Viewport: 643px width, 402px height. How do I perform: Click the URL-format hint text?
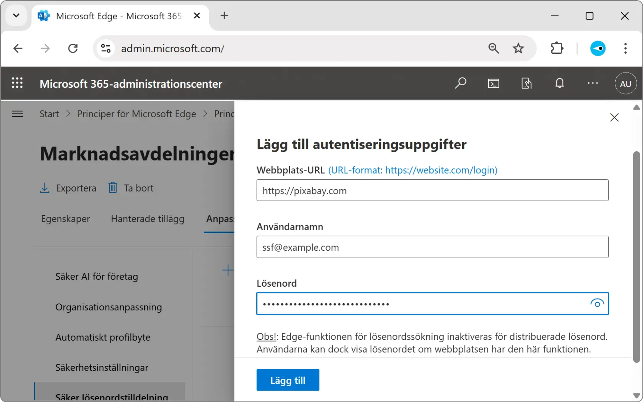click(413, 170)
